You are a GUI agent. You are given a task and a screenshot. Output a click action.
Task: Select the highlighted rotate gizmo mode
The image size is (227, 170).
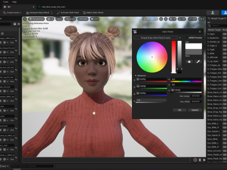152,19
